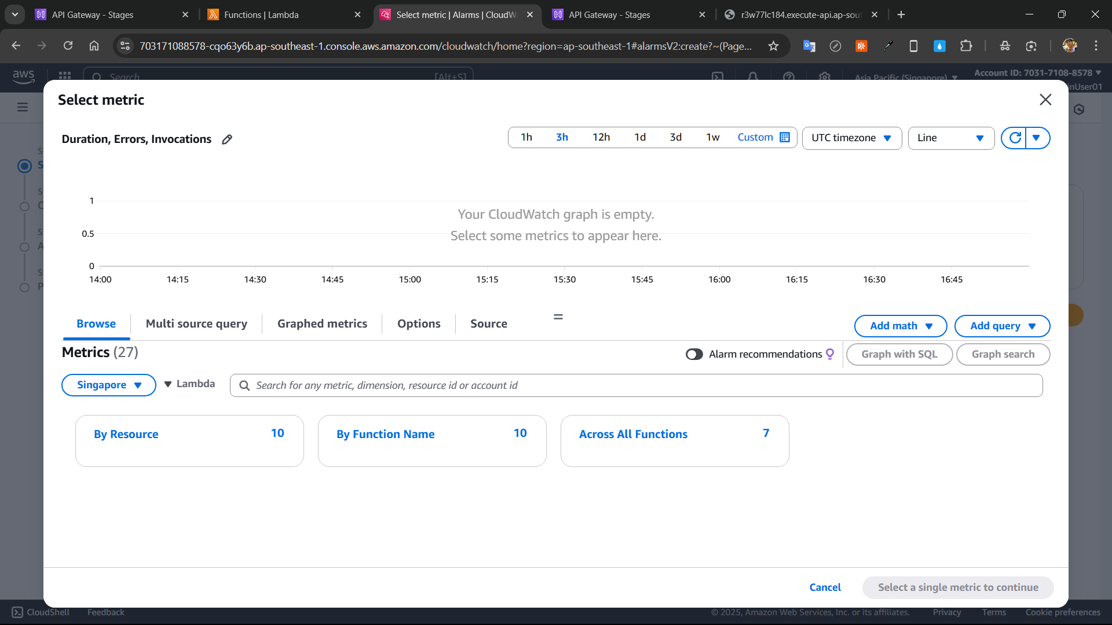Switch to Multi source query tab

click(x=196, y=323)
